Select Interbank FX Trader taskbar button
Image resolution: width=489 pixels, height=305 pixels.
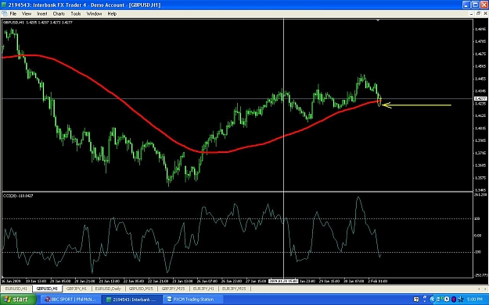[x=131, y=300]
